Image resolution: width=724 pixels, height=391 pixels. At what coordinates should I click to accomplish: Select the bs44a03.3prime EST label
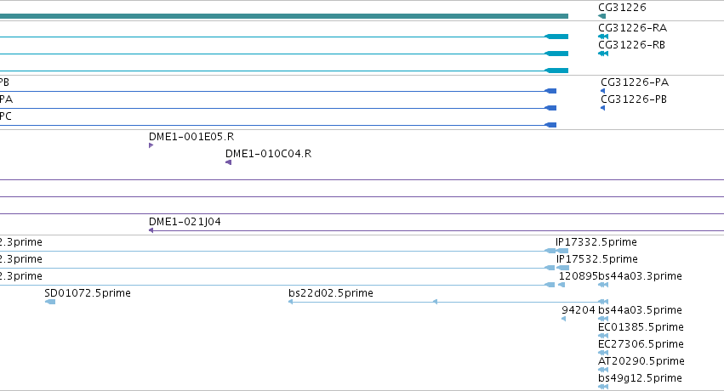click(x=640, y=276)
